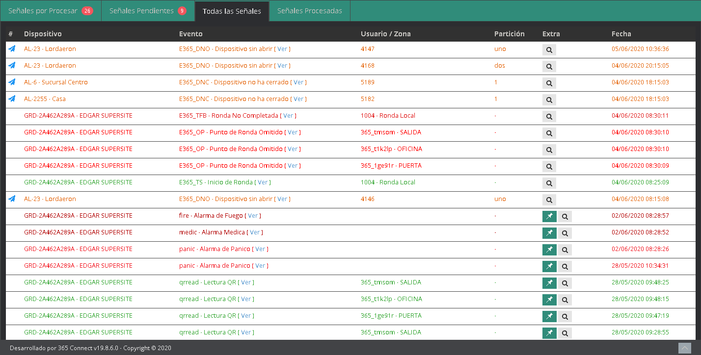Click the paper plane icon on the AL-2255 Casa row
The height and width of the screenshot is (355, 701).
click(x=12, y=99)
